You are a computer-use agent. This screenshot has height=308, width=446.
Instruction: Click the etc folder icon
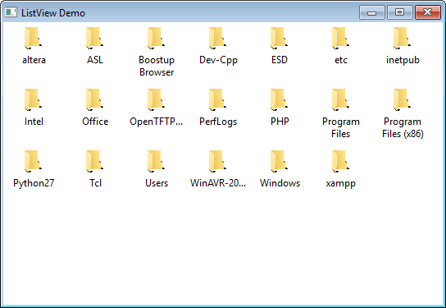point(340,38)
